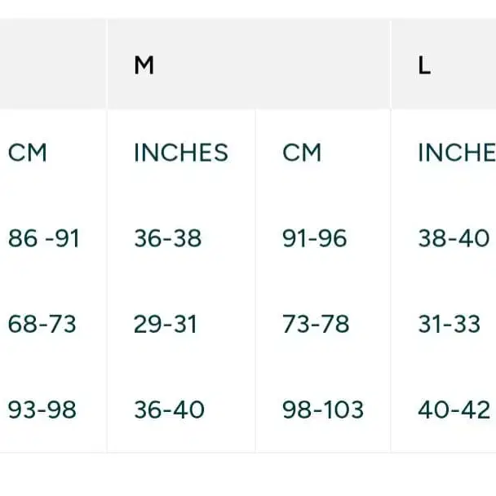Select the 73-78 cm cell
The image size is (496, 496).
pos(316,325)
